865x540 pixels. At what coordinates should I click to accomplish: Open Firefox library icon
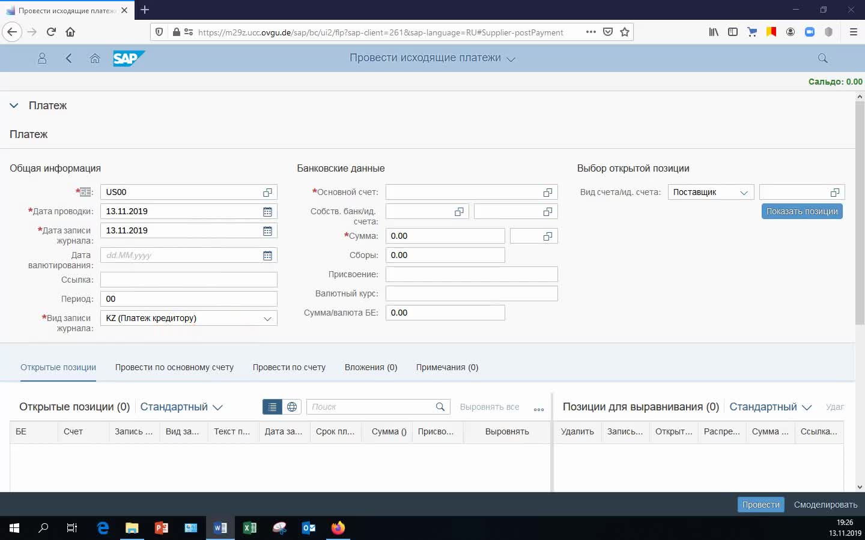[x=714, y=32]
